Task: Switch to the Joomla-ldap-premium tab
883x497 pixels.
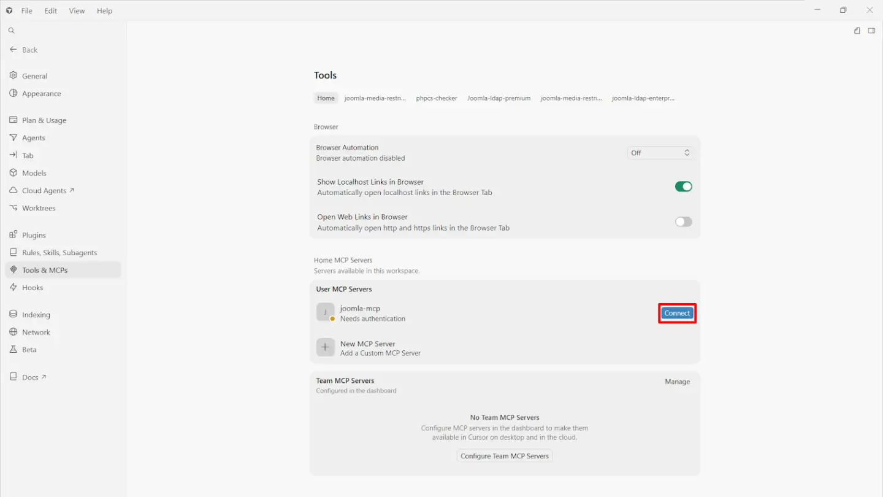Action: pos(499,98)
